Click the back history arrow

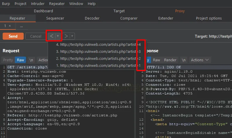(51, 36)
